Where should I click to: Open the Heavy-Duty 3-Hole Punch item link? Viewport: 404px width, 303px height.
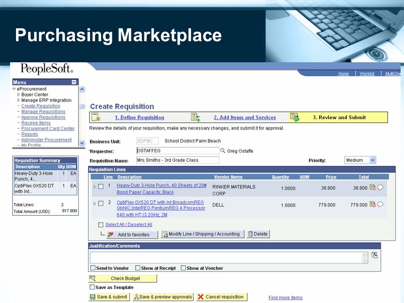click(x=162, y=189)
